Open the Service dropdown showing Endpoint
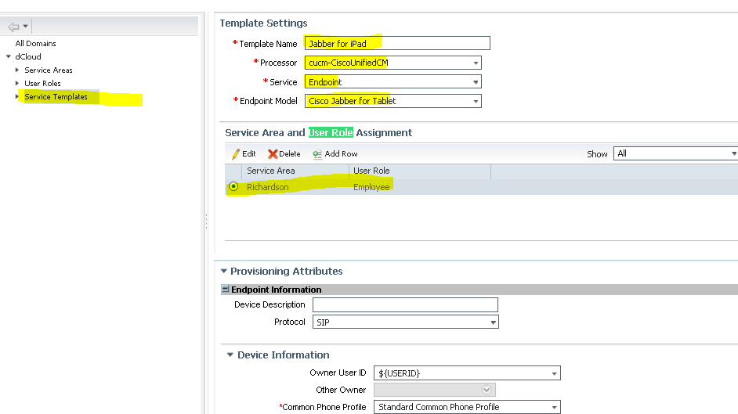738x414 pixels. [x=393, y=81]
